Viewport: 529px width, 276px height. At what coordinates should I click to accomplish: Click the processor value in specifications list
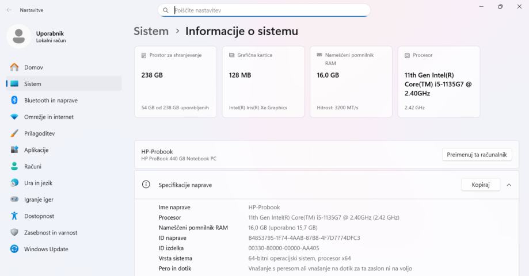point(324,218)
